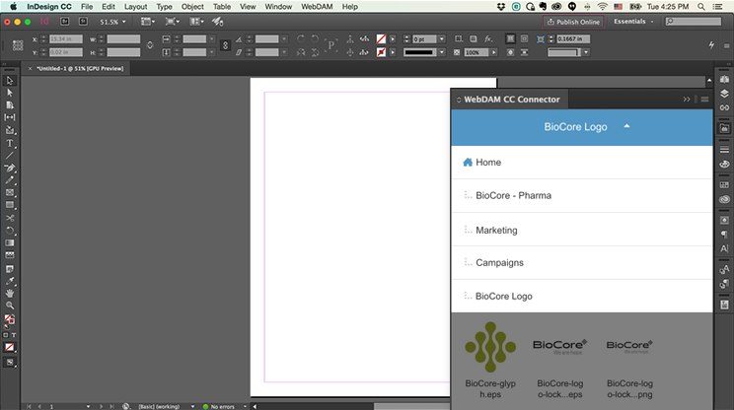734x410 pixels.
Task: Open the Object menu
Action: click(192, 7)
